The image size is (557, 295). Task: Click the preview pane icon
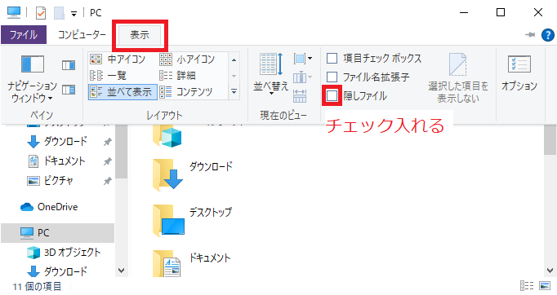(69, 65)
